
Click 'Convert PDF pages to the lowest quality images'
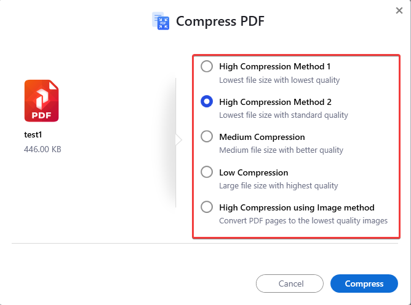(x=303, y=220)
